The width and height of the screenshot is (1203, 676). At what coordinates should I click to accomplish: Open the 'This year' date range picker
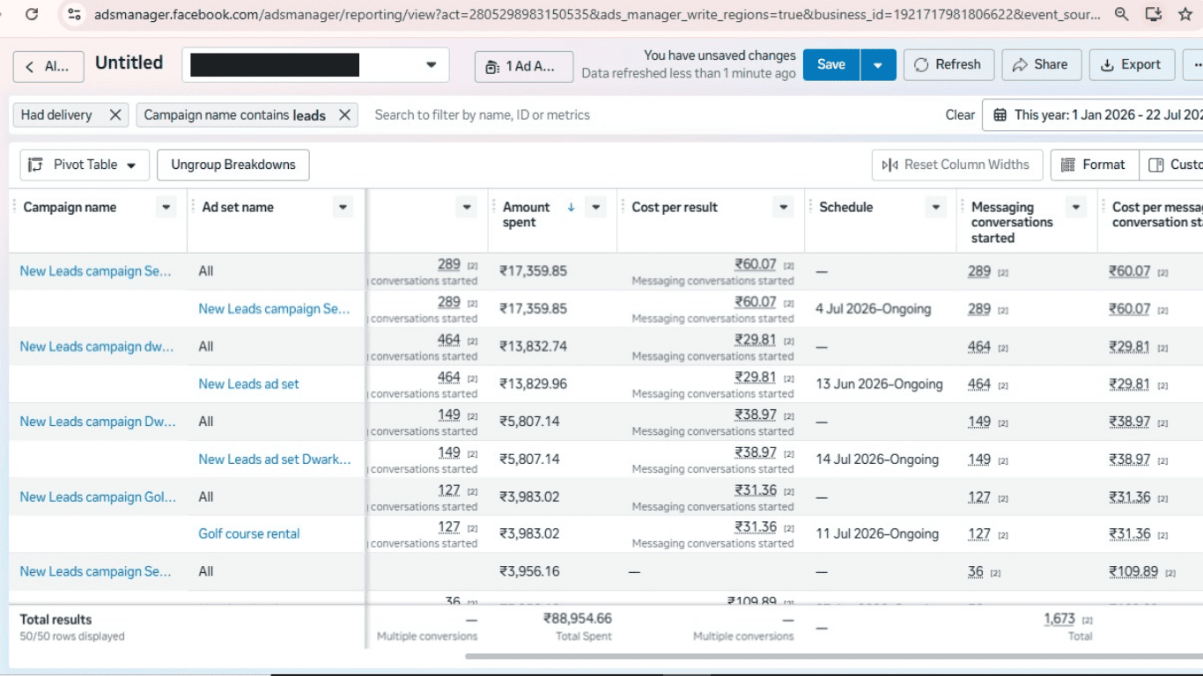[1092, 114]
